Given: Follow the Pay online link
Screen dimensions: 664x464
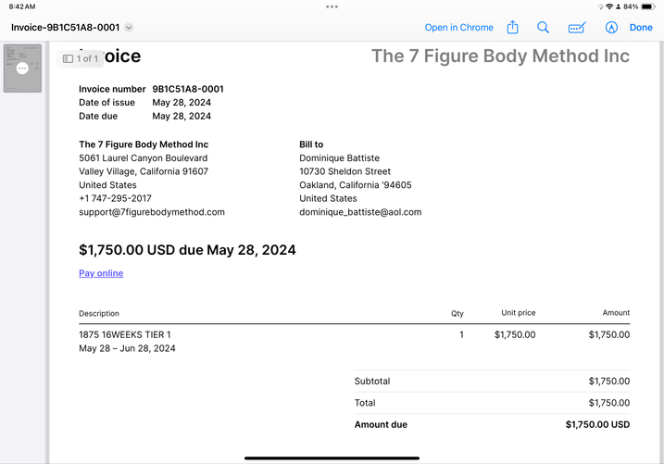Looking at the screenshot, I should click(x=101, y=273).
